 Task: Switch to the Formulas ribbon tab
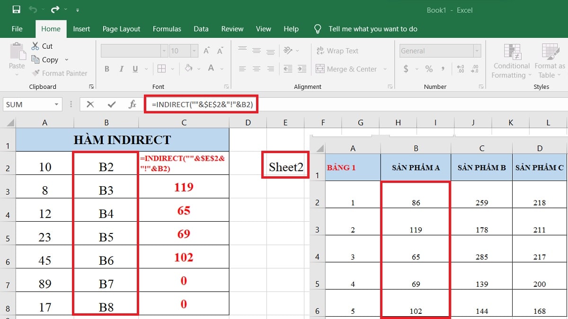click(x=167, y=29)
